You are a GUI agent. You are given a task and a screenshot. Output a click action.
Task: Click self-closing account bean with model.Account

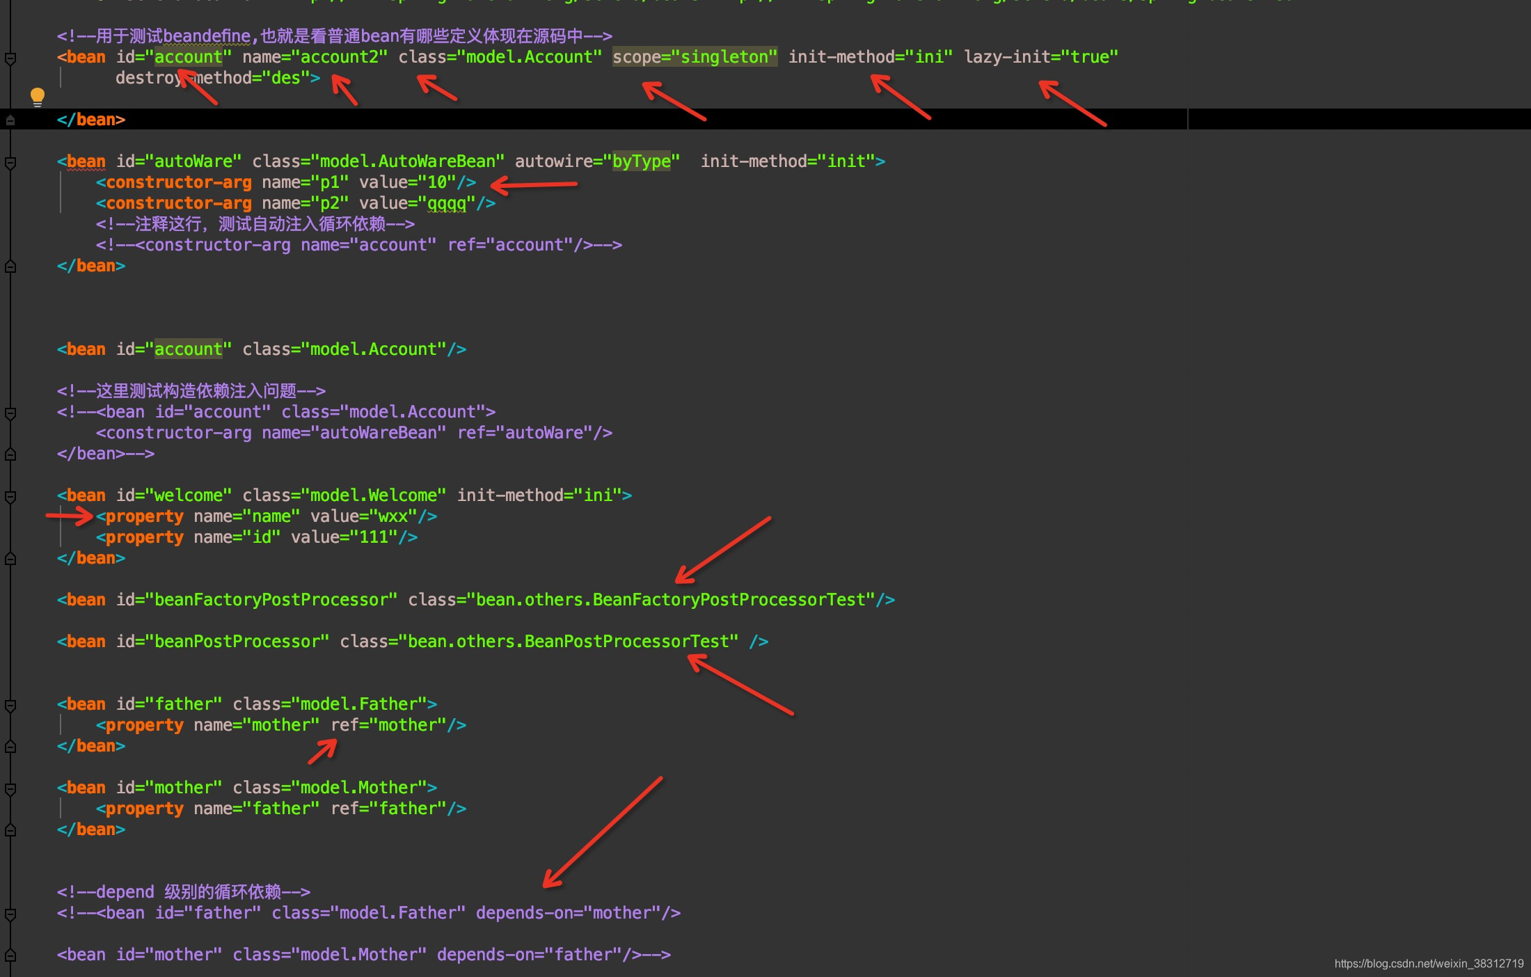click(x=262, y=349)
